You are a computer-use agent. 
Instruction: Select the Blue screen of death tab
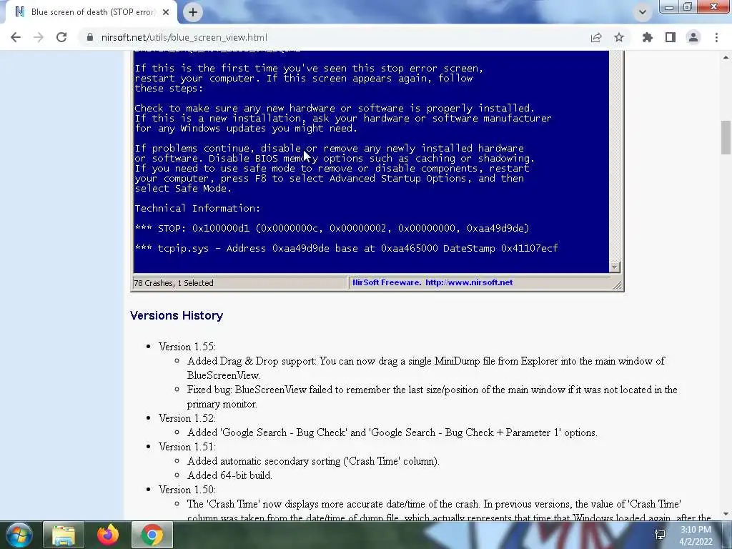[91, 12]
